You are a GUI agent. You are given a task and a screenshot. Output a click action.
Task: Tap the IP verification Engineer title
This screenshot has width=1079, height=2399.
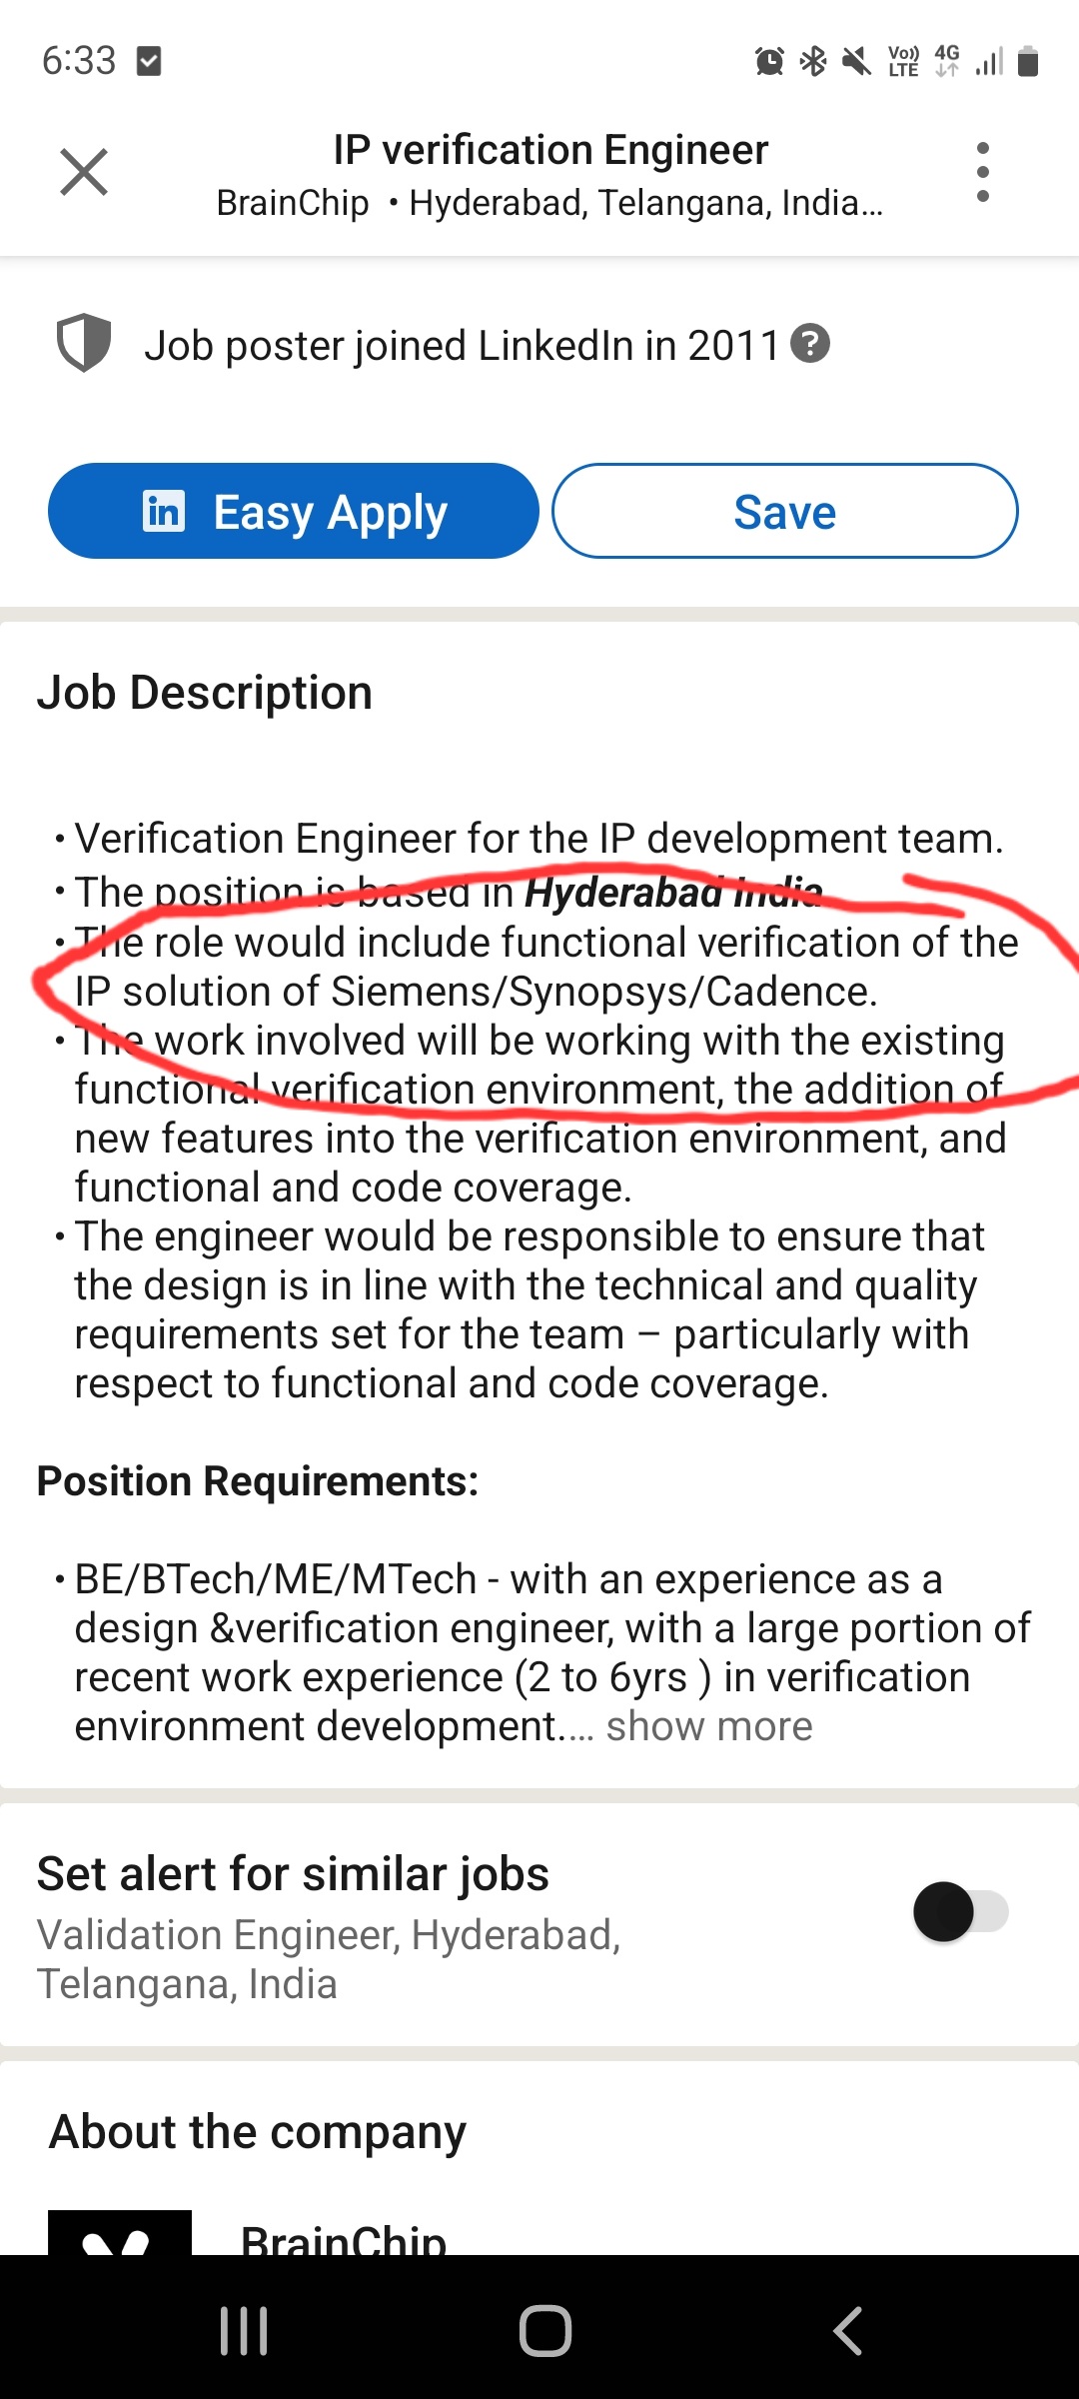pyautogui.click(x=550, y=150)
